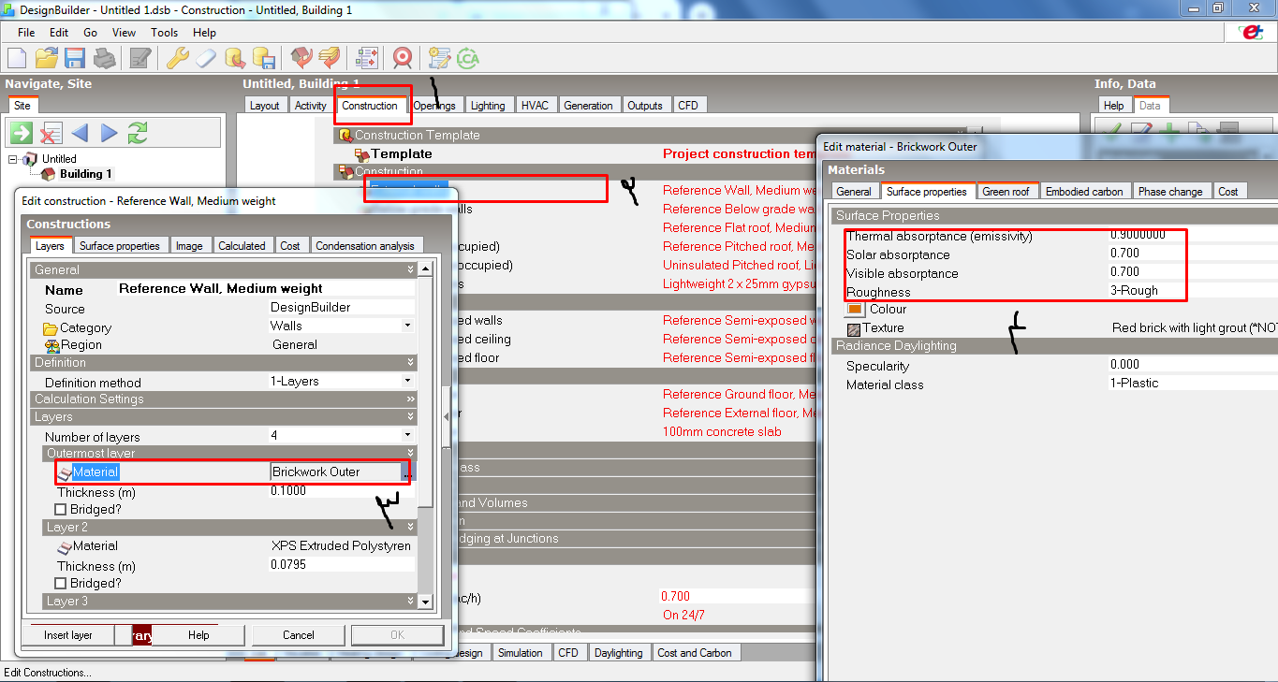Viewport: 1278px width, 682px height.
Task: Click the green arrow in the Navigate panel
Action: [22, 132]
